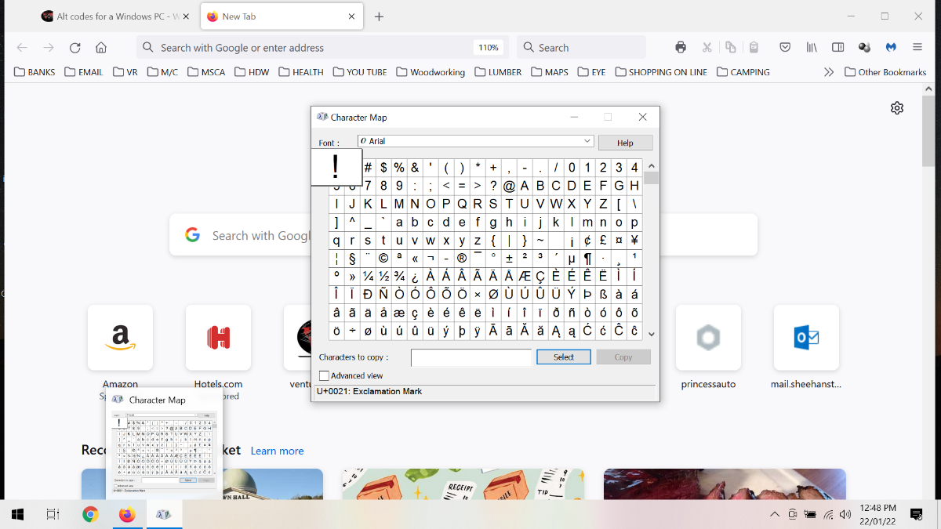Launch Chrome from the taskbar

90,514
